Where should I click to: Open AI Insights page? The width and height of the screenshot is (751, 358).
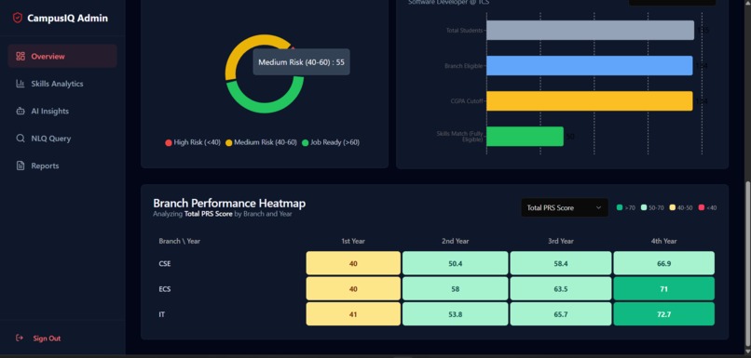[62, 111]
